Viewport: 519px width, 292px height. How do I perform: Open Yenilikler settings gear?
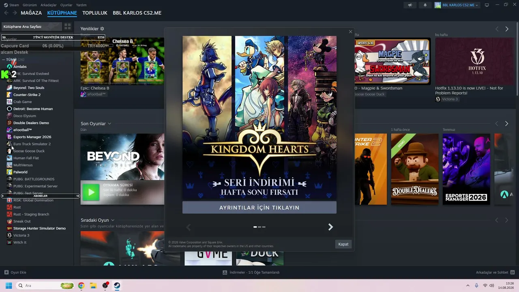[x=102, y=29]
